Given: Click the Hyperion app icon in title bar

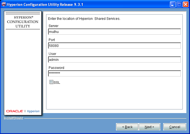Looking at the screenshot, I should click(4, 4).
